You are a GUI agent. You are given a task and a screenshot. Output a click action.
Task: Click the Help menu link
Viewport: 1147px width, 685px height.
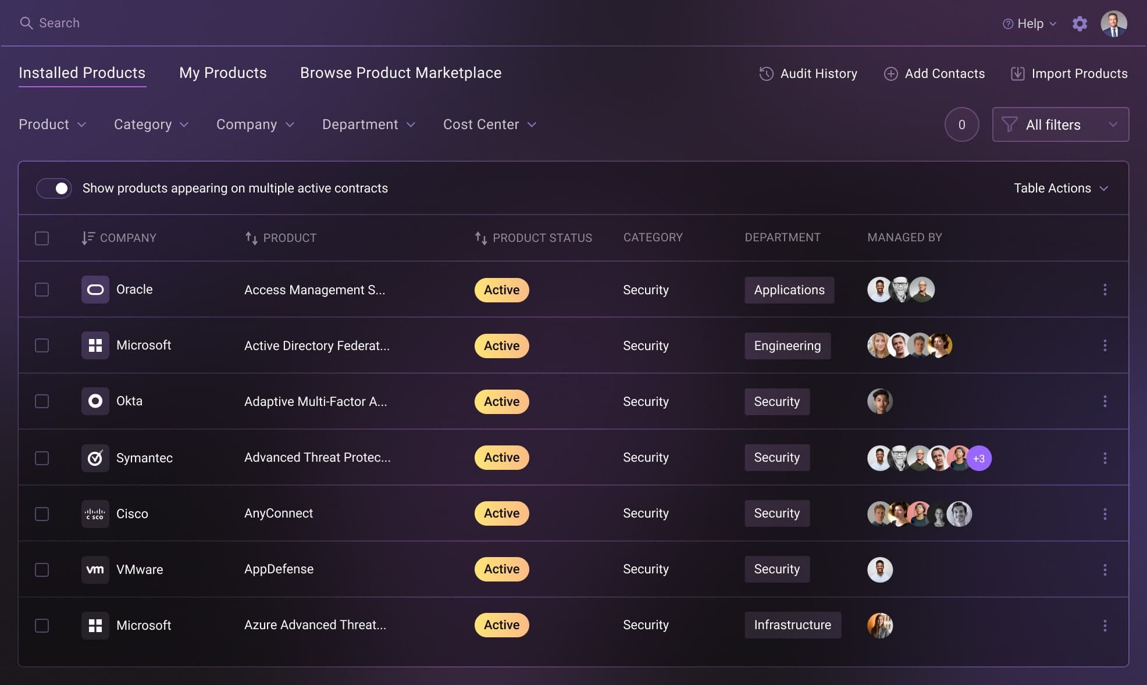(1030, 24)
